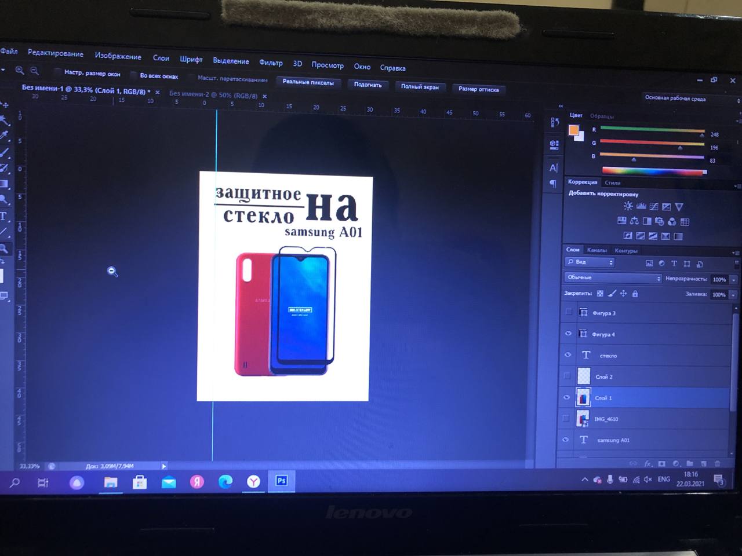Add an Invert adjustment
This screenshot has width=742, height=556.
tap(628, 236)
